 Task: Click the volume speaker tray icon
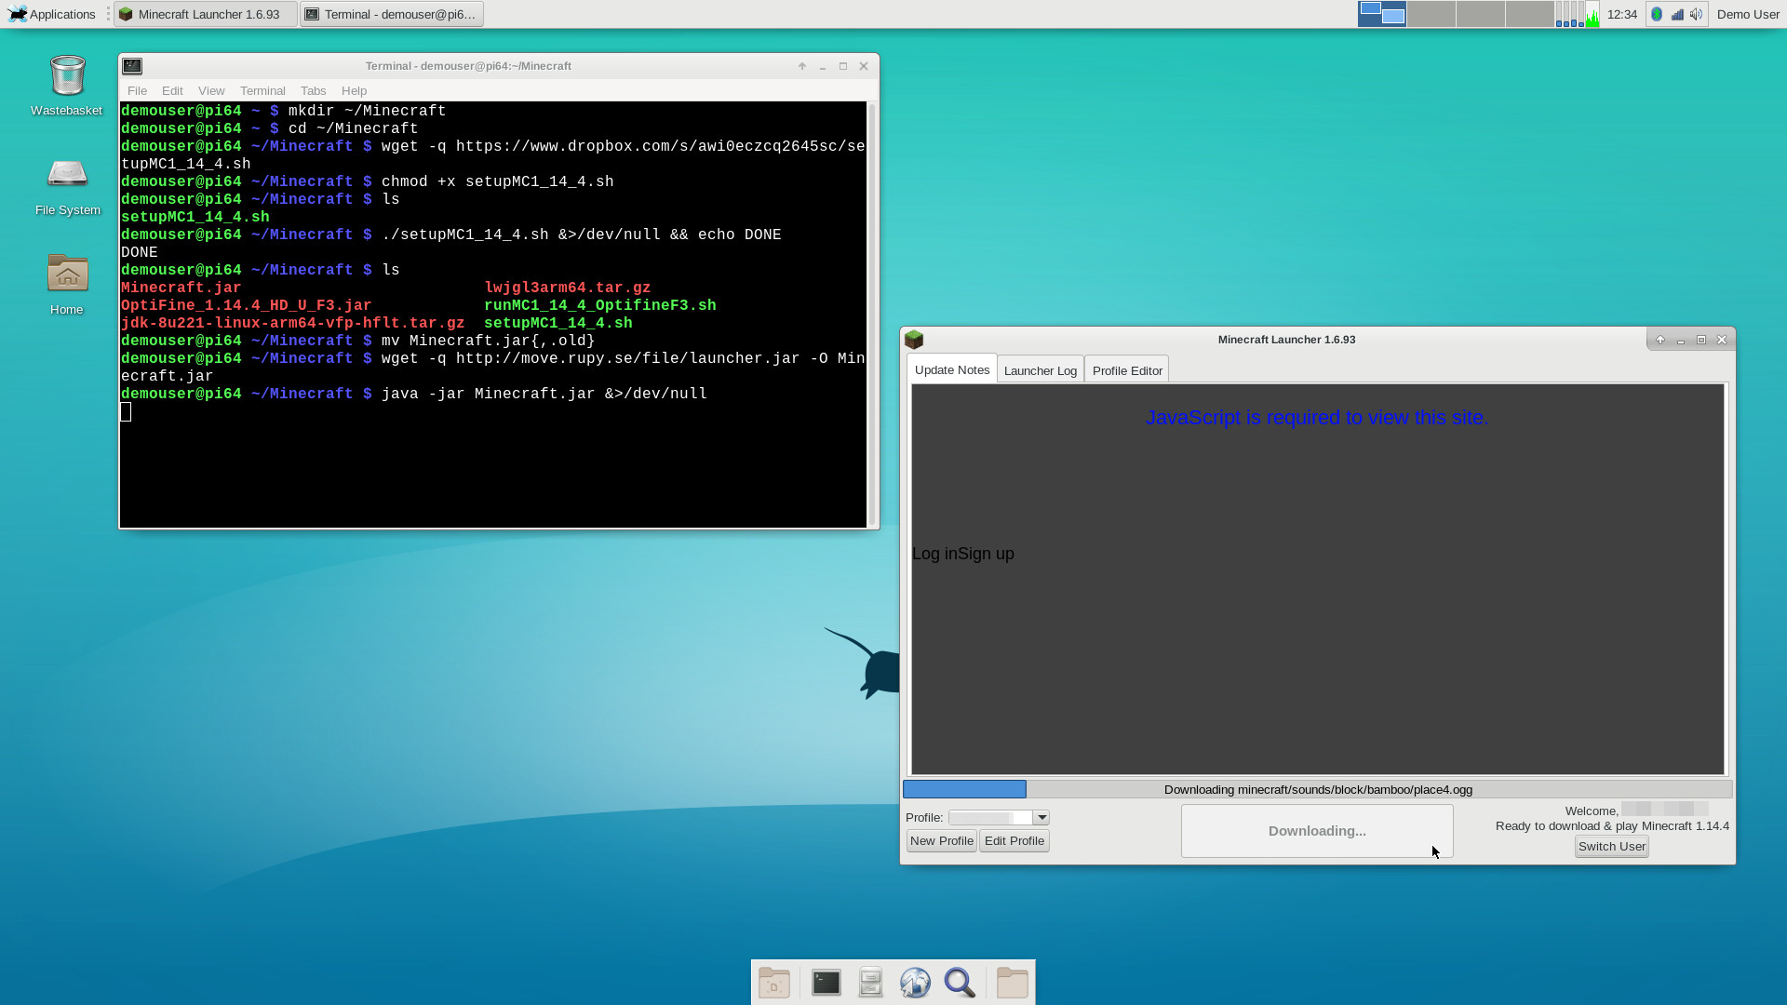tap(1697, 14)
